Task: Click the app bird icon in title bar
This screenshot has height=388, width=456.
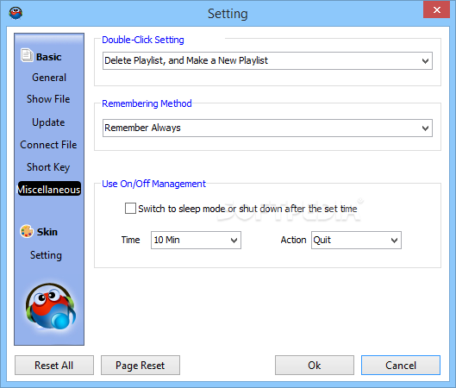Action: pos(16,13)
